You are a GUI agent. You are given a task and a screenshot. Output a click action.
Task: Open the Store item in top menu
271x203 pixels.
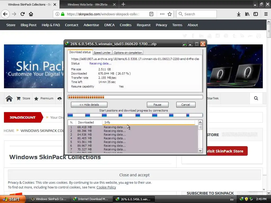point(11,25)
